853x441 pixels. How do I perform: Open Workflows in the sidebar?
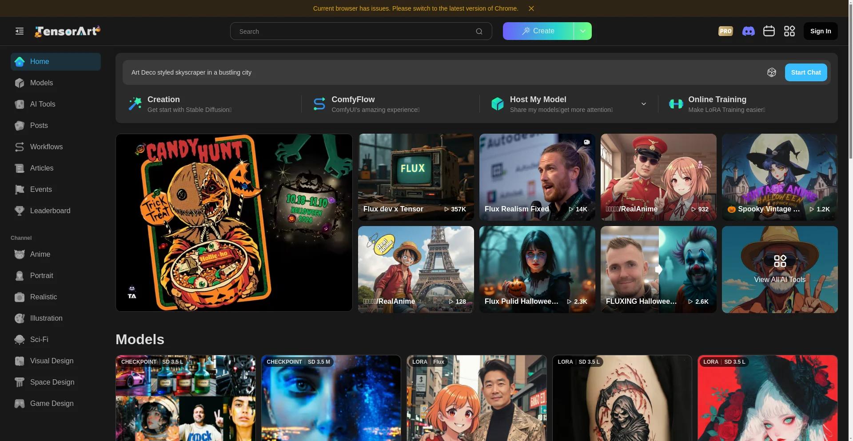(56, 147)
